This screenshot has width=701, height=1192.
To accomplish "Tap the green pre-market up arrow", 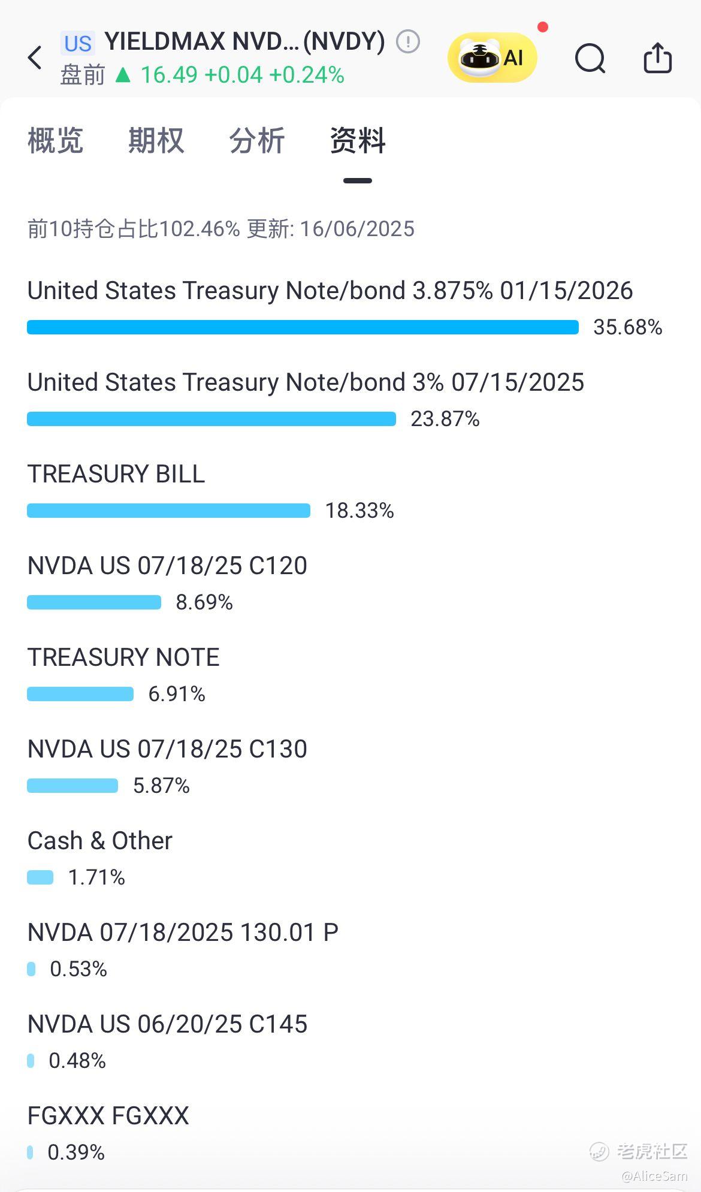I will coord(123,75).
